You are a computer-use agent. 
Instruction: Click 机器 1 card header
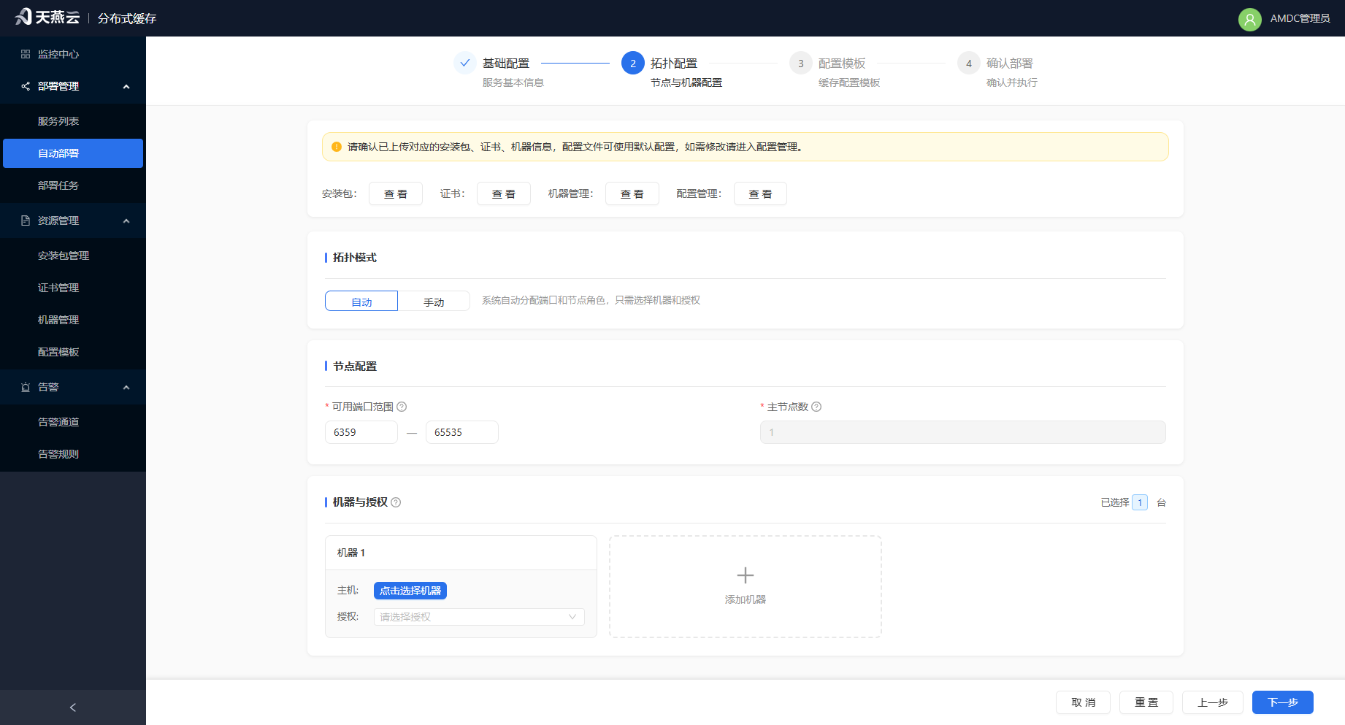pyautogui.click(x=461, y=553)
